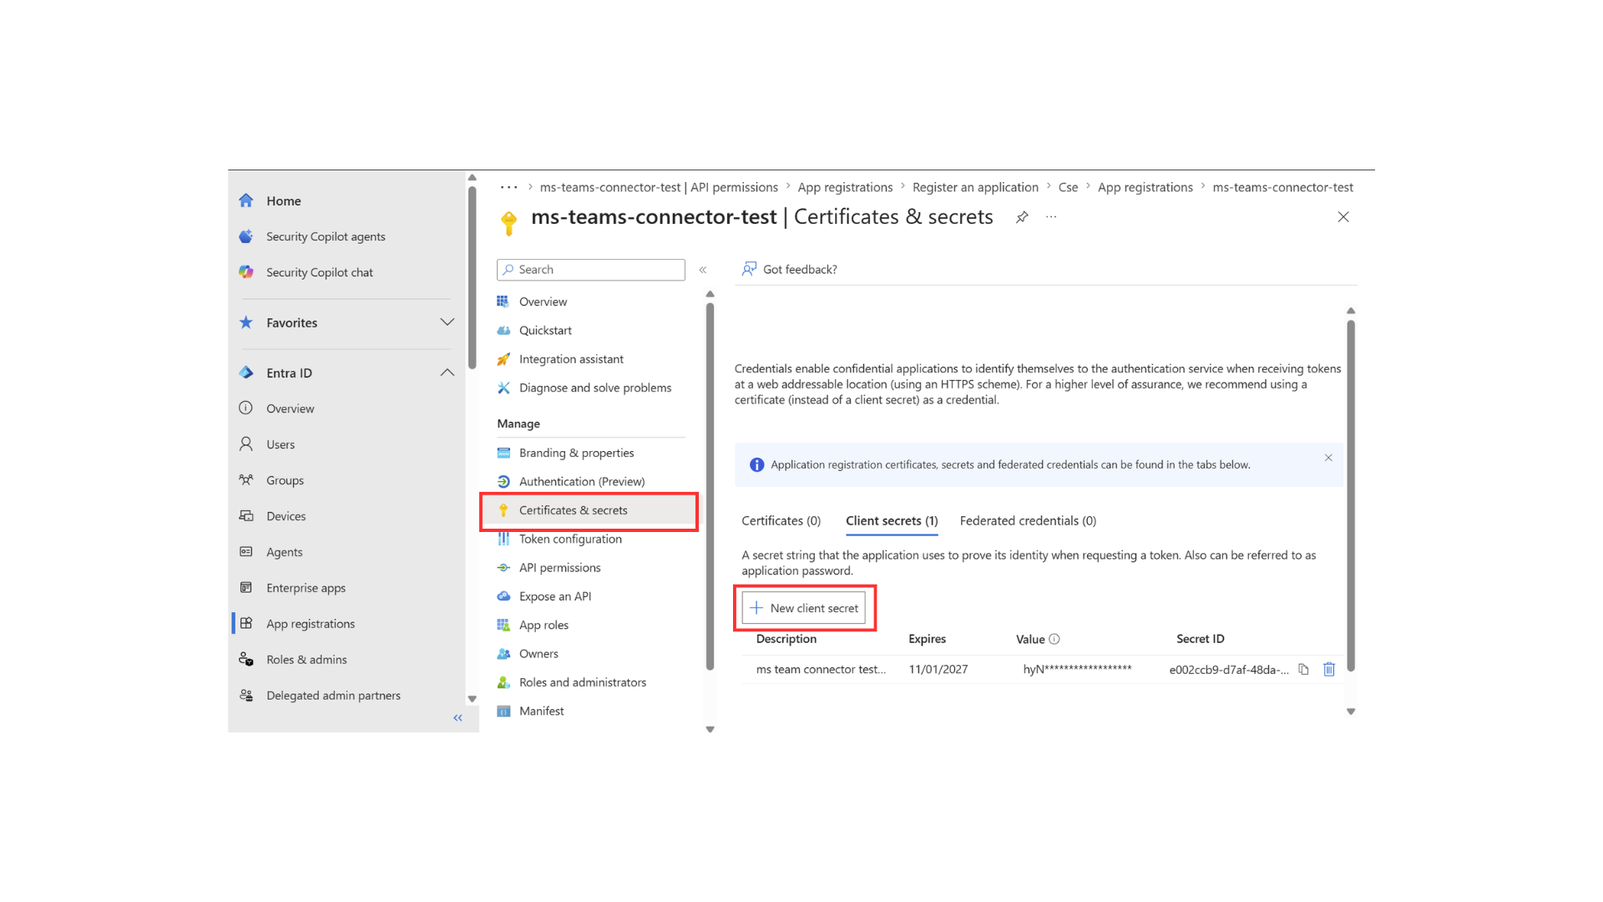Open Branding & properties

point(576,453)
